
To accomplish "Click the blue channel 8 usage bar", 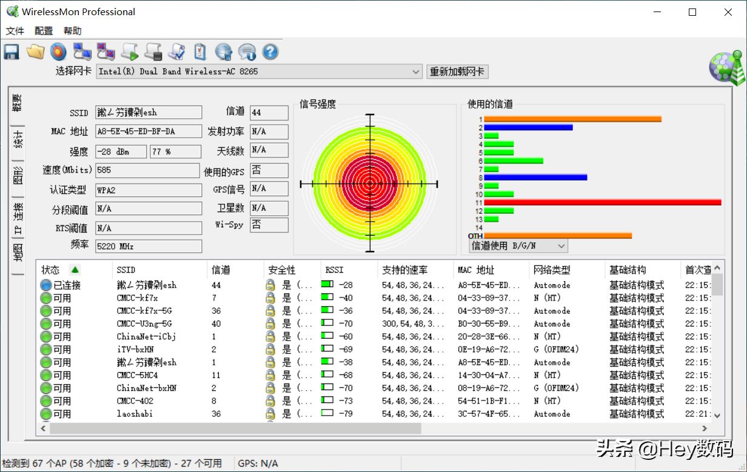I will tap(535, 178).
